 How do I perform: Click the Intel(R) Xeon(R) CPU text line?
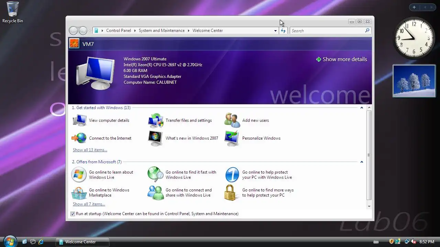tap(163, 65)
